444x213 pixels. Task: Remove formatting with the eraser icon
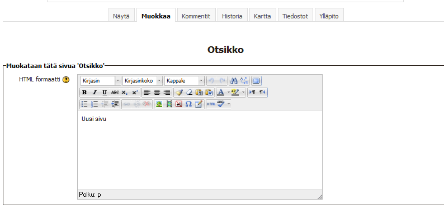(189, 93)
